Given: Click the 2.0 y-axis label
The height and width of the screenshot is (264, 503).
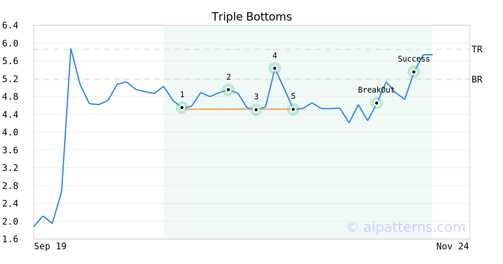Looking at the screenshot, I should coord(10,221).
